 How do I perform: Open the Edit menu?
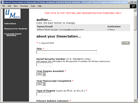coord(9,6)
